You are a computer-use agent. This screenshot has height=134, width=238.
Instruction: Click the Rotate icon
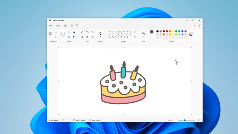(x=74, y=32)
